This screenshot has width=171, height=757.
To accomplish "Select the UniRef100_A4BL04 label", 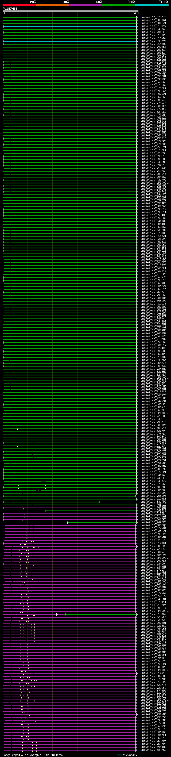I will 153,585.
